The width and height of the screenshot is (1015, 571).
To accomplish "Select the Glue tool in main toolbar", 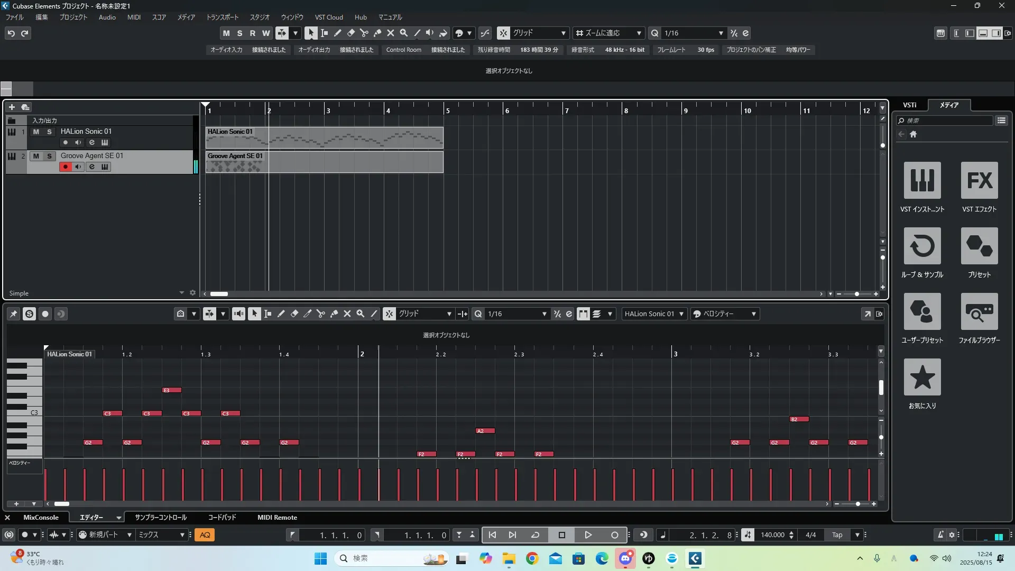I will tap(377, 33).
